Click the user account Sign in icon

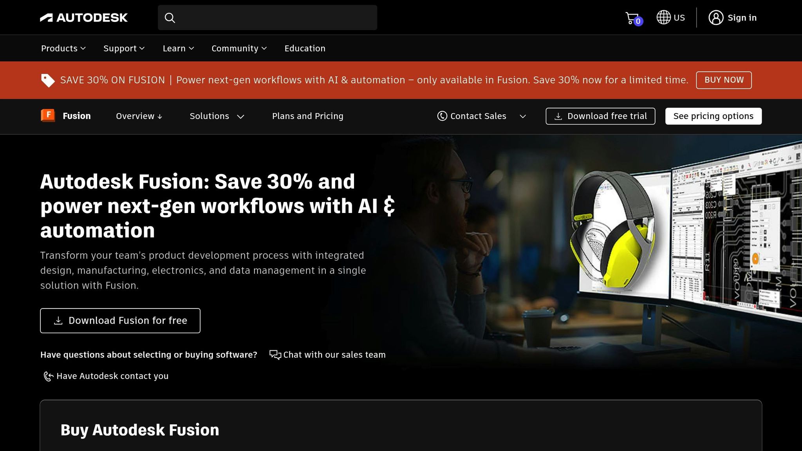pyautogui.click(x=716, y=18)
